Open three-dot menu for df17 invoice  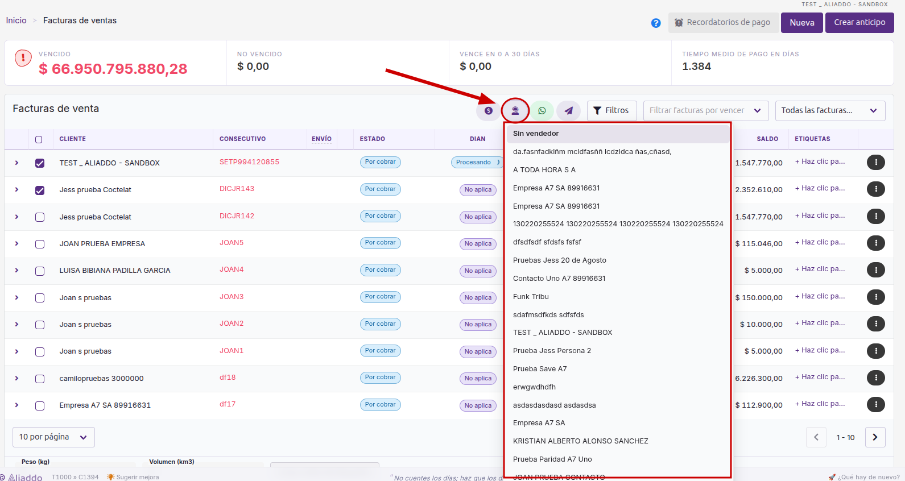(x=876, y=404)
